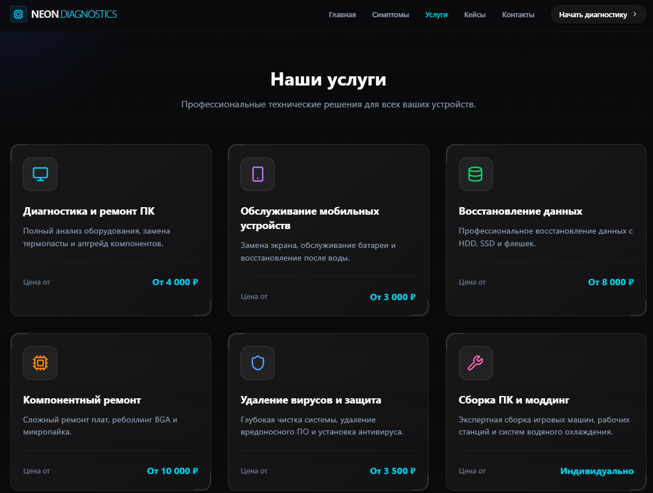
Task: Click the NEON.DIAGNOSTICS logo text
Action: [73, 14]
